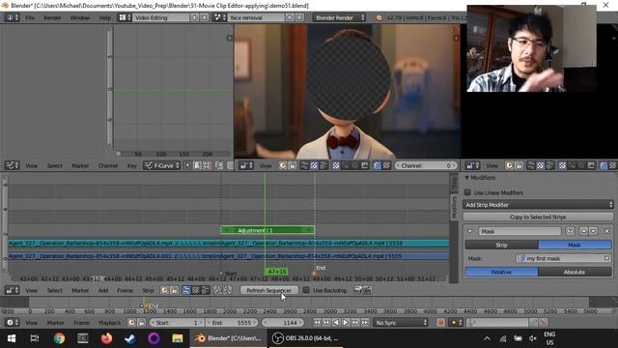Open the Task View taskbar icon

35,338
